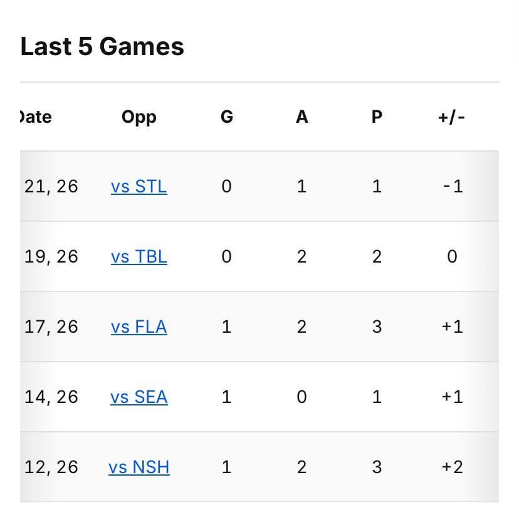Viewport: 519px width, 512px height.
Task: Sort by the P column header
Action: [377, 117]
